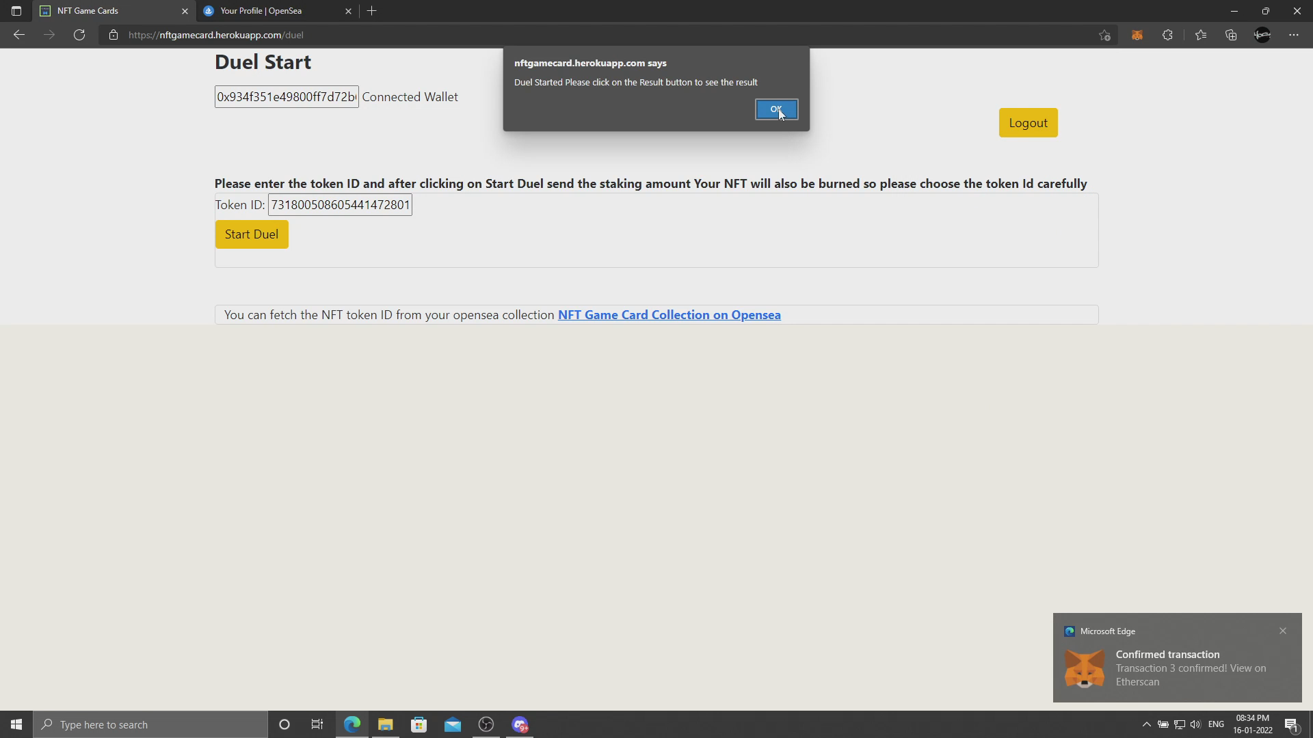This screenshot has height=738, width=1313.
Task: Change ENG input language
Action: 1216,724
